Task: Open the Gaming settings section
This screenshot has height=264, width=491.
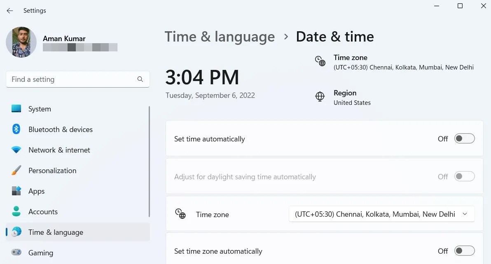Action: (x=41, y=252)
